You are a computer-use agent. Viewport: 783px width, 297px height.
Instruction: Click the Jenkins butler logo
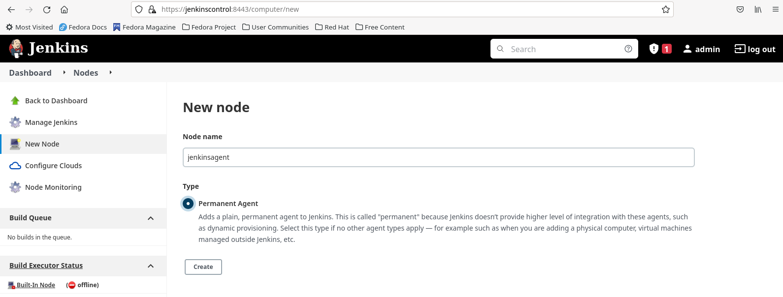16,48
